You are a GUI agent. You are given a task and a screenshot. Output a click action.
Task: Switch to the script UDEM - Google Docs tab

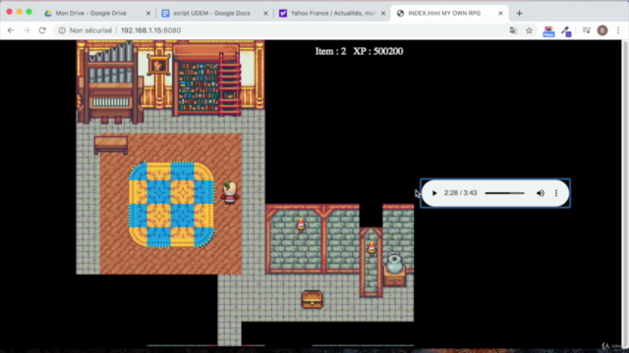(x=211, y=13)
